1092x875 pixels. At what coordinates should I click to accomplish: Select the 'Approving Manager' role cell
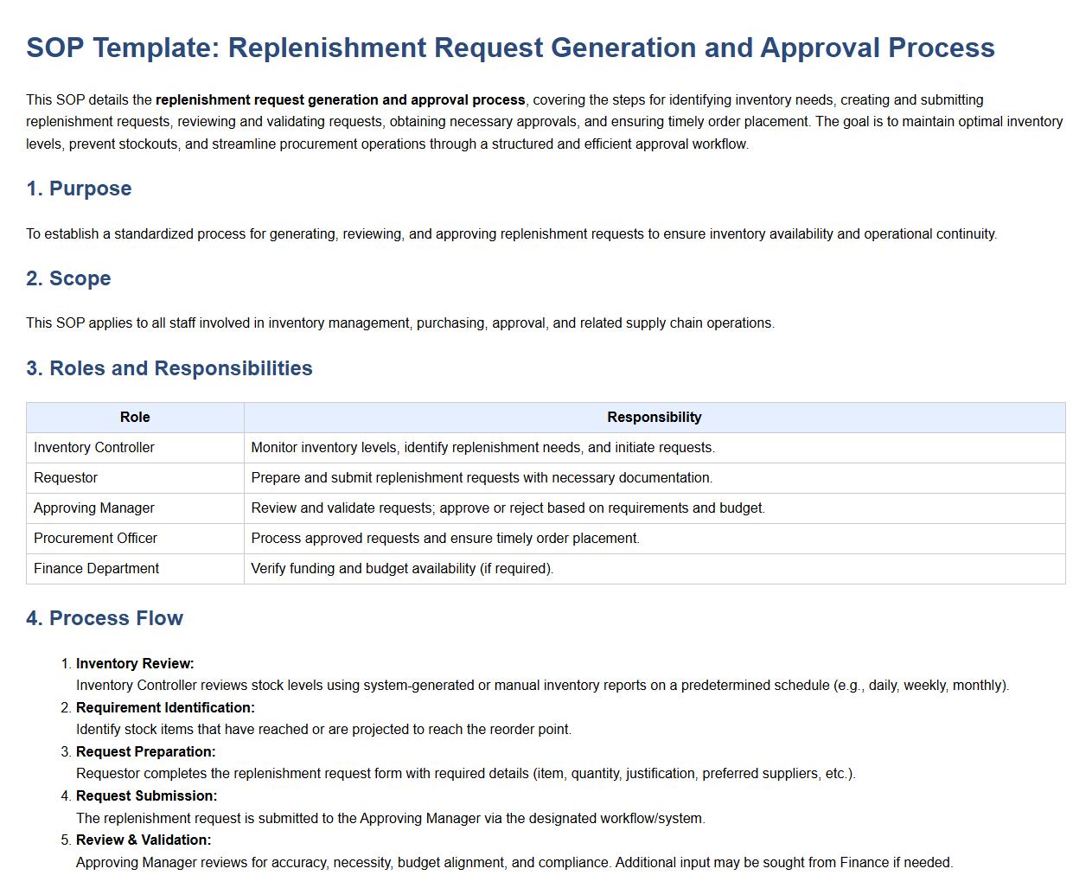(94, 508)
